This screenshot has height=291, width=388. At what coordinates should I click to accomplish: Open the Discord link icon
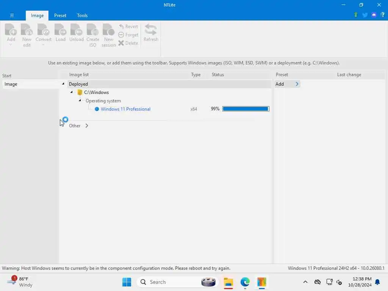[374, 15]
